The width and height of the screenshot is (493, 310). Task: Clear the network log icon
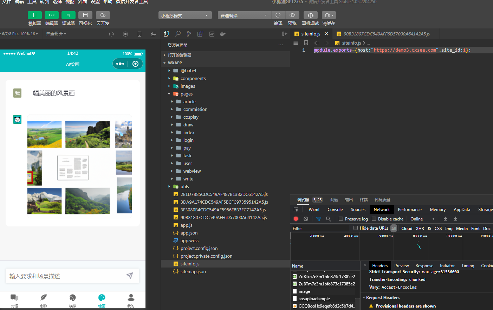(306, 219)
